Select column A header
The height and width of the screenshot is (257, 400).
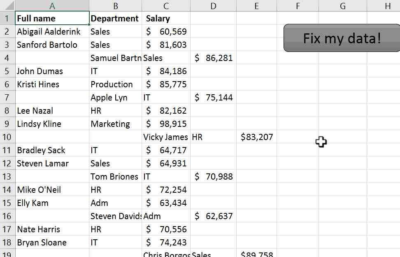[52, 6]
